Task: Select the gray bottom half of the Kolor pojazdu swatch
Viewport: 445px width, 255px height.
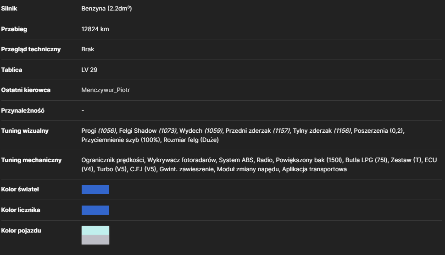Action: pyautogui.click(x=95, y=240)
